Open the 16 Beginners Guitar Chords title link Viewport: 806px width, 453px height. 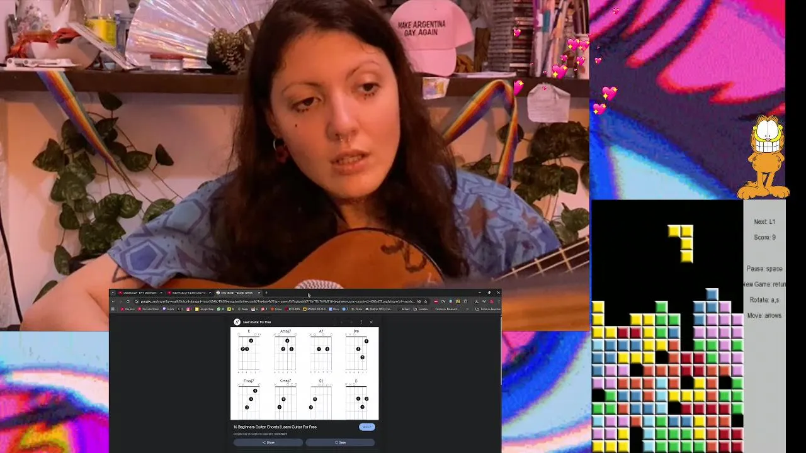click(x=275, y=427)
